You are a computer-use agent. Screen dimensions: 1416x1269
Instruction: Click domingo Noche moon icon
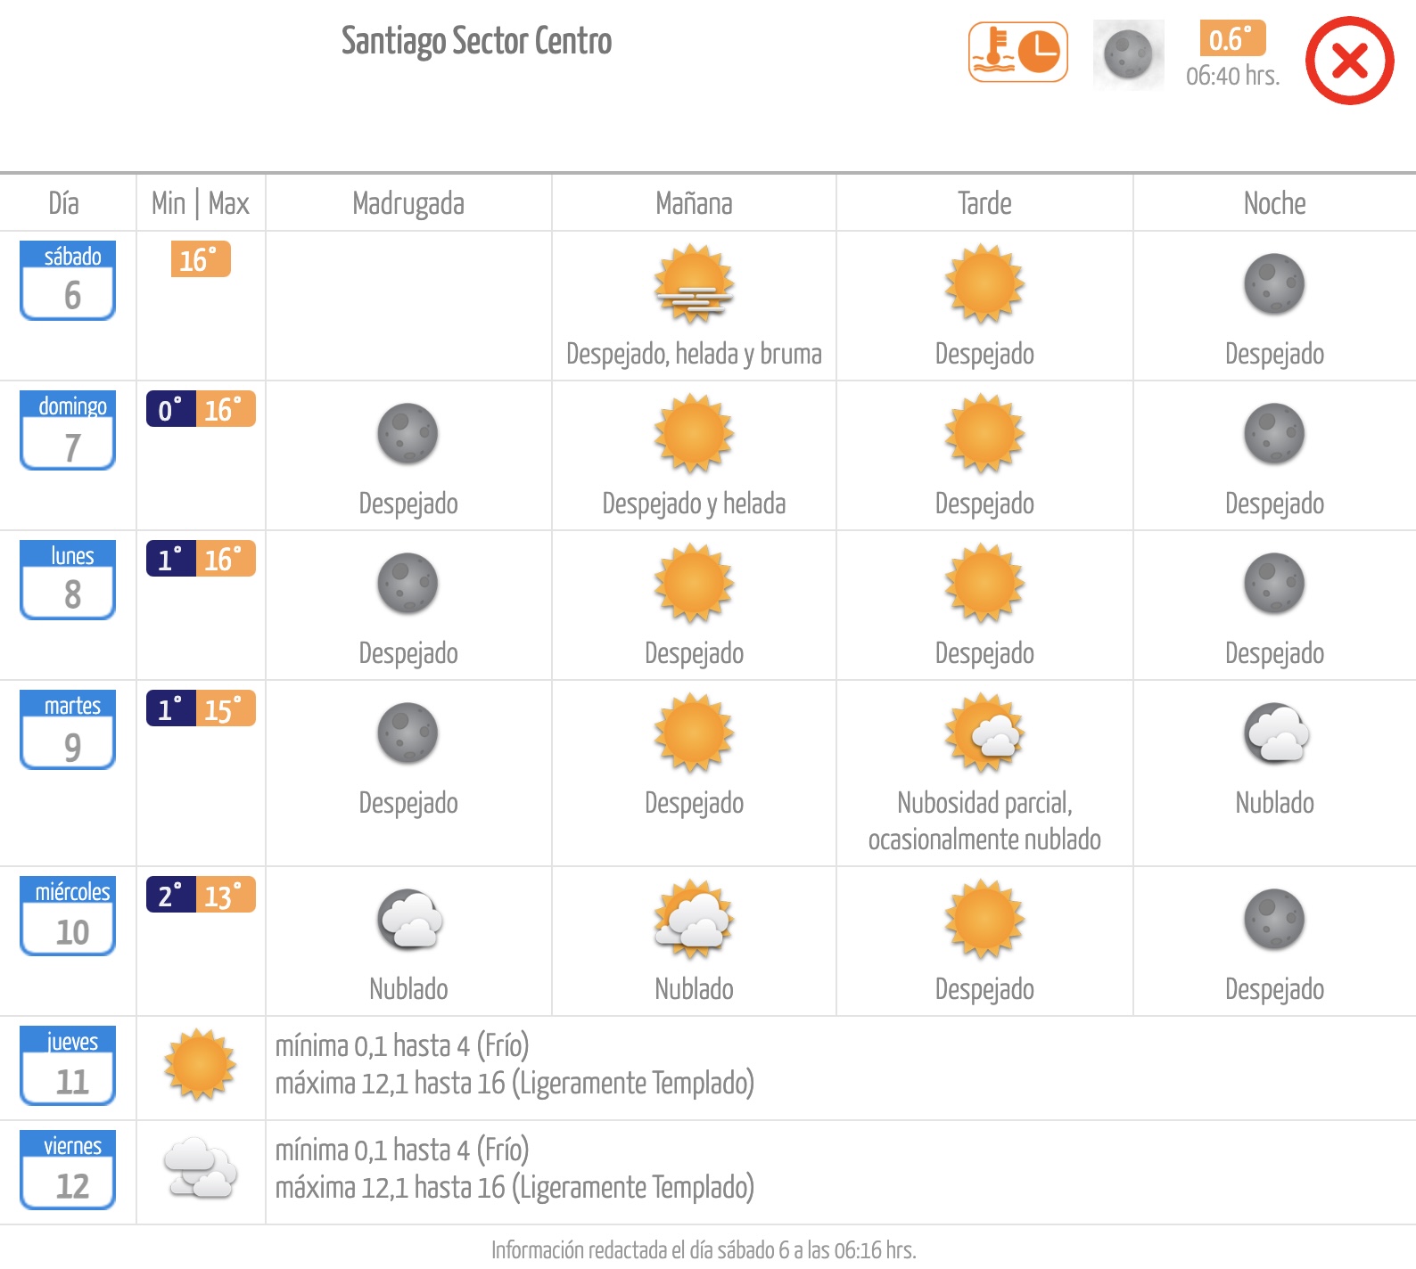[1274, 434]
